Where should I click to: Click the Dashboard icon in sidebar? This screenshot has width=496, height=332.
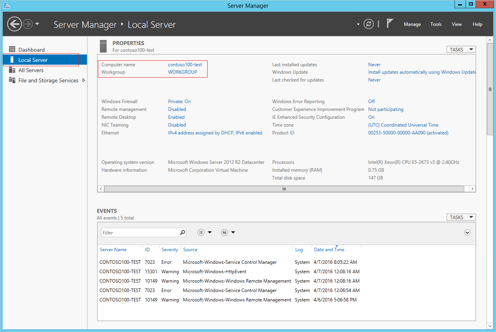tap(12, 50)
